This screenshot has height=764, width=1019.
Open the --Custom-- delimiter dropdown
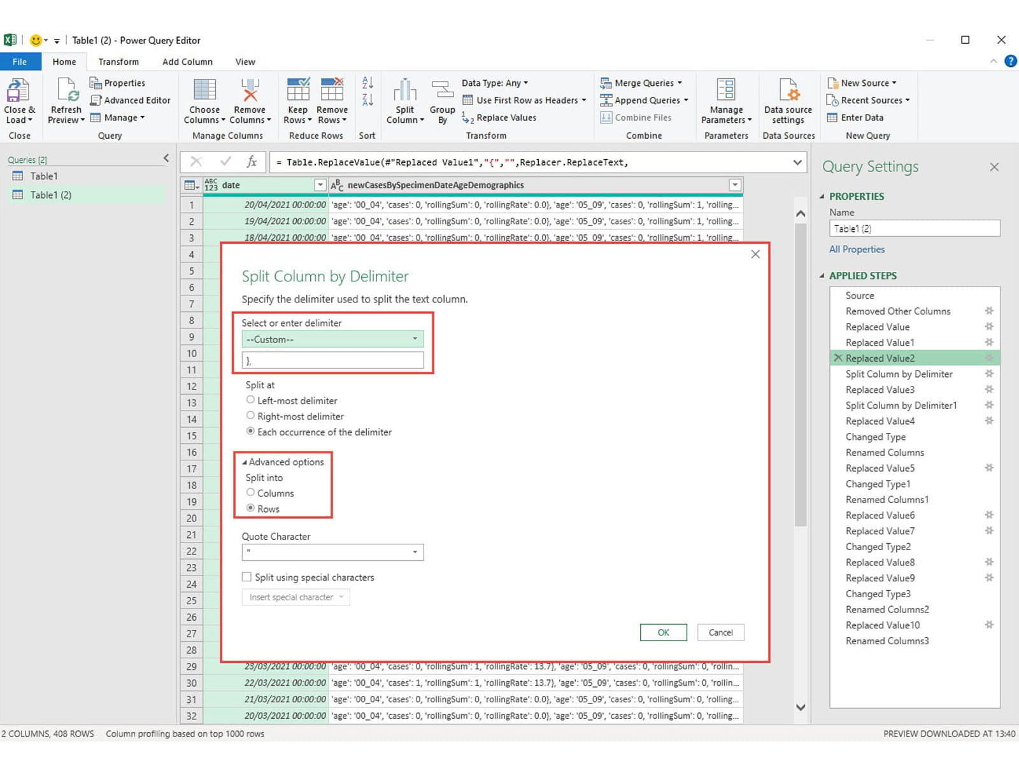(332, 339)
